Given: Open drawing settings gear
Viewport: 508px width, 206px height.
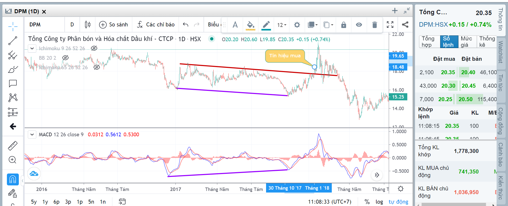Looking at the screenshot, I should point(297,25).
